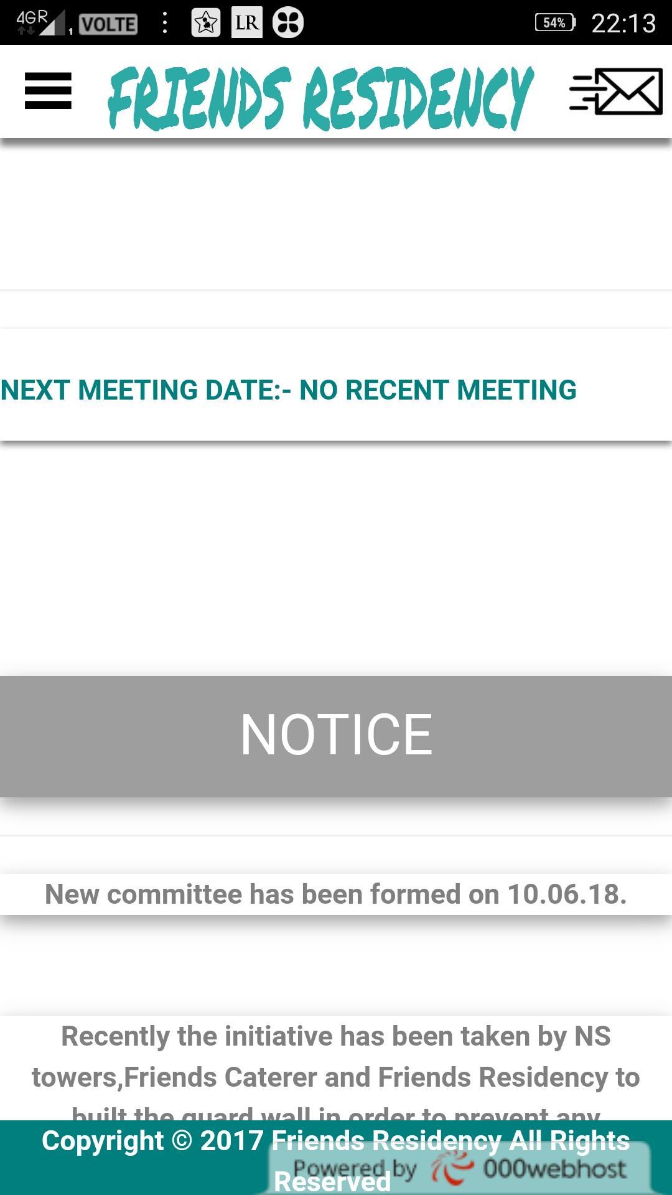This screenshot has height=1195, width=672.
Task: Tap the send mail envelope icon
Action: coord(615,91)
